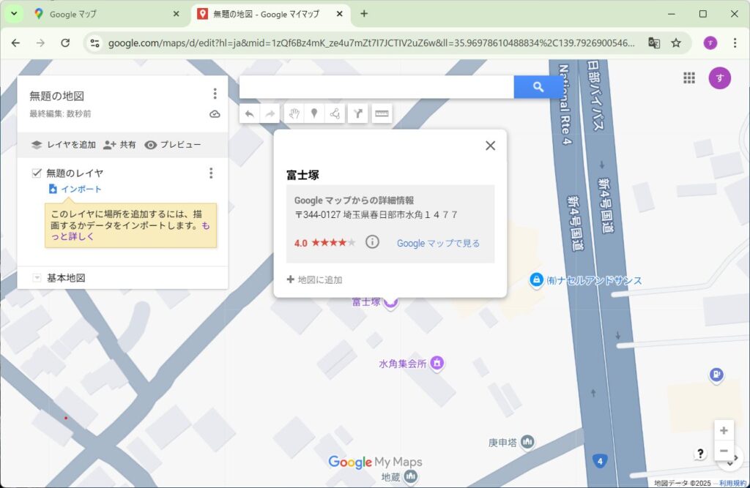This screenshot has height=488, width=750.
Task: Click the route 4 highway shield
Action: pyautogui.click(x=600, y=461)
